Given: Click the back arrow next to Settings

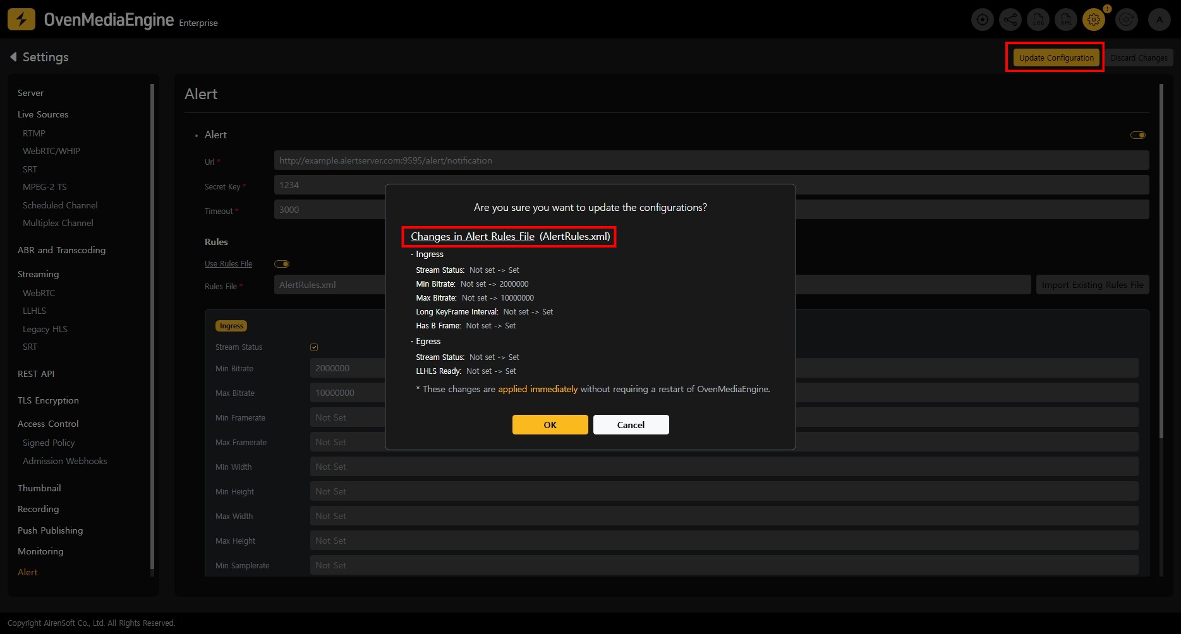Looking at the screenshot, I should point(13,57).
